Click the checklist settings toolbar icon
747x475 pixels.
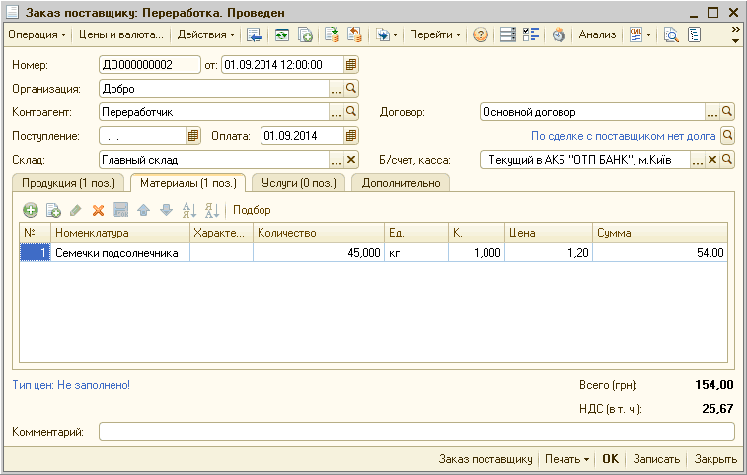pyautogui.click(x=530, y=34)
